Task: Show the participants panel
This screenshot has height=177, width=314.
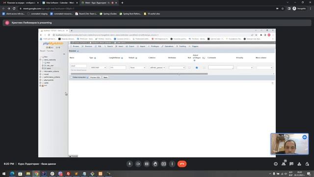Action: [284, 164]
